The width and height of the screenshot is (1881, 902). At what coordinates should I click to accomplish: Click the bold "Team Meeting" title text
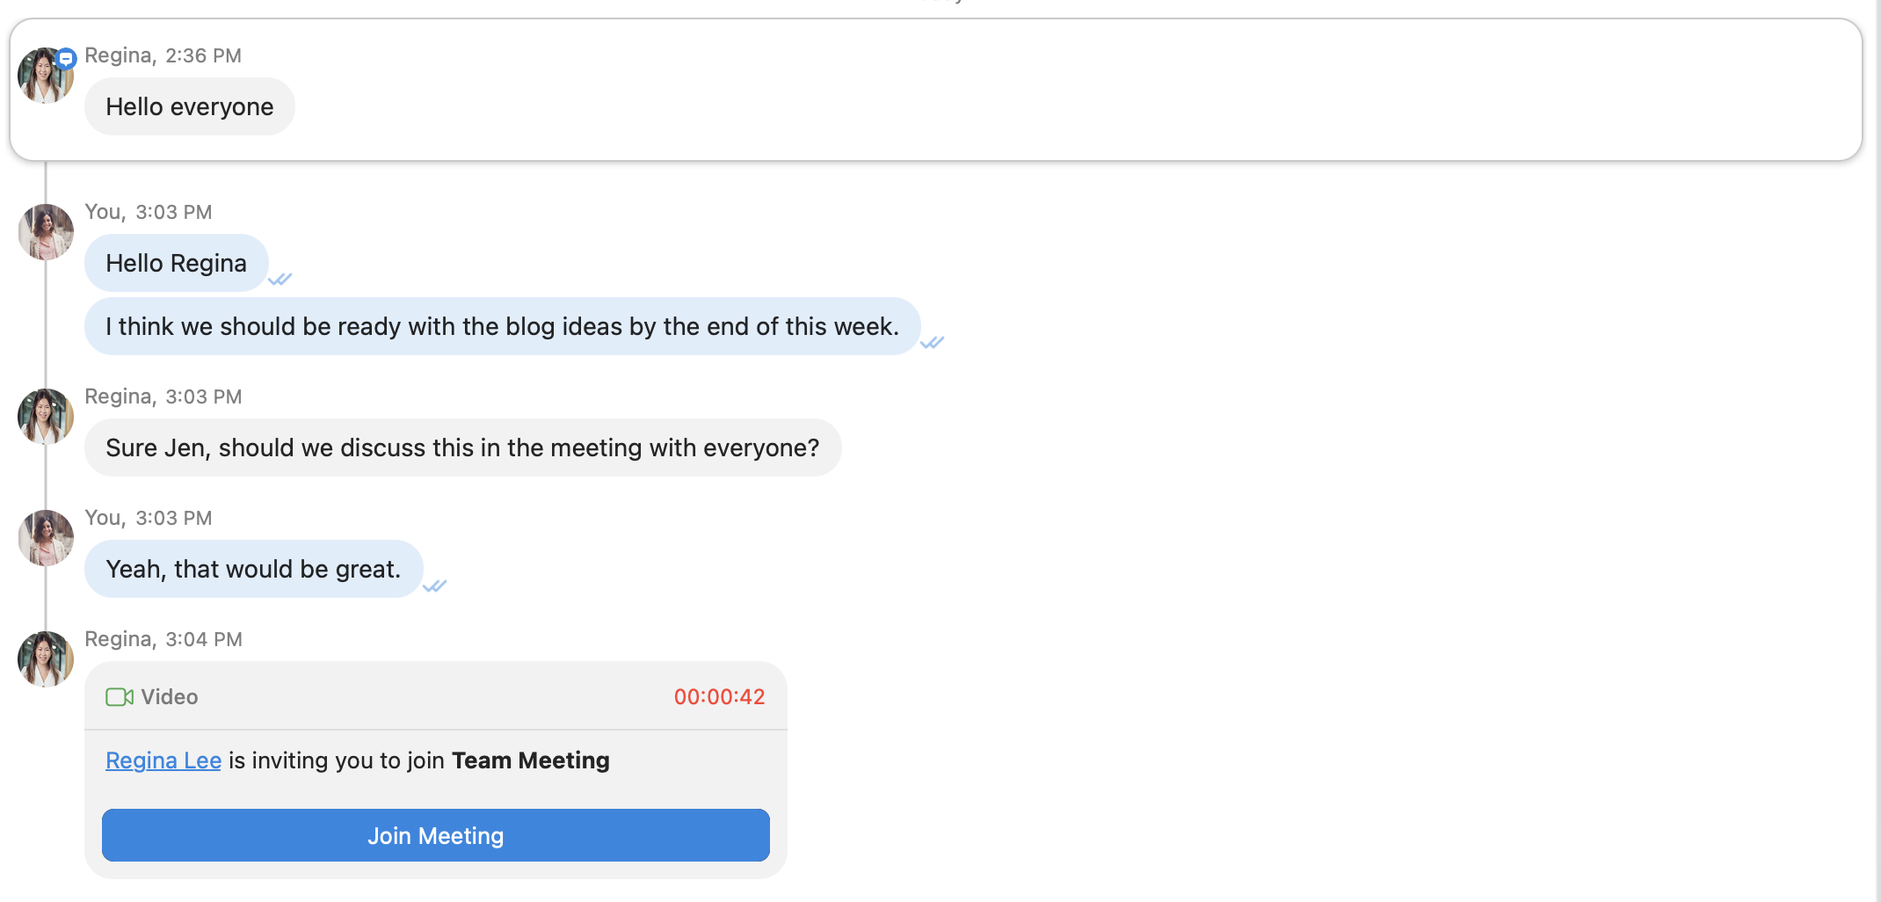coord(530,760)
